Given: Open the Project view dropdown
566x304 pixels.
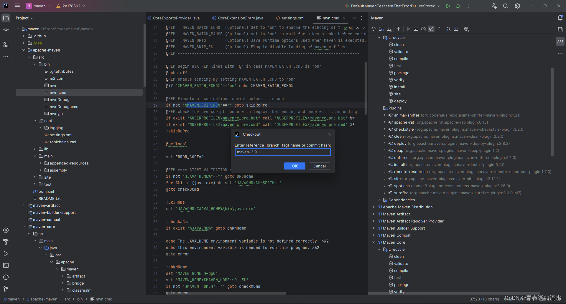Looking at the screenshot, I should click(x=24, y=18).
